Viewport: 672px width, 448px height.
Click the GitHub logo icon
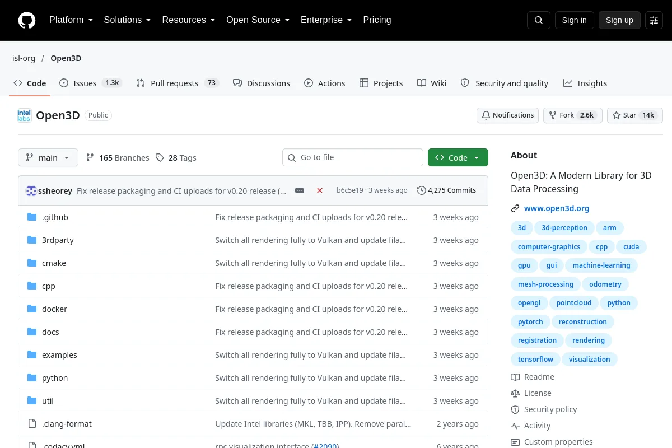click(x=27, y=20)
